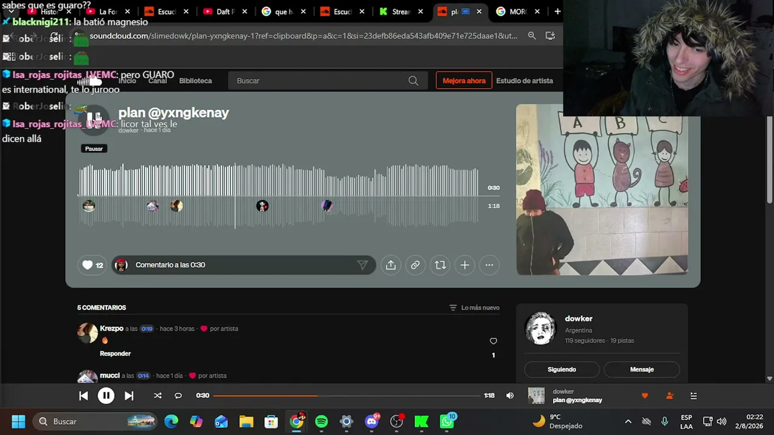Viewport: 774px width, 435px height.
Task: Show hidden system tray icons
Action: 628,421
